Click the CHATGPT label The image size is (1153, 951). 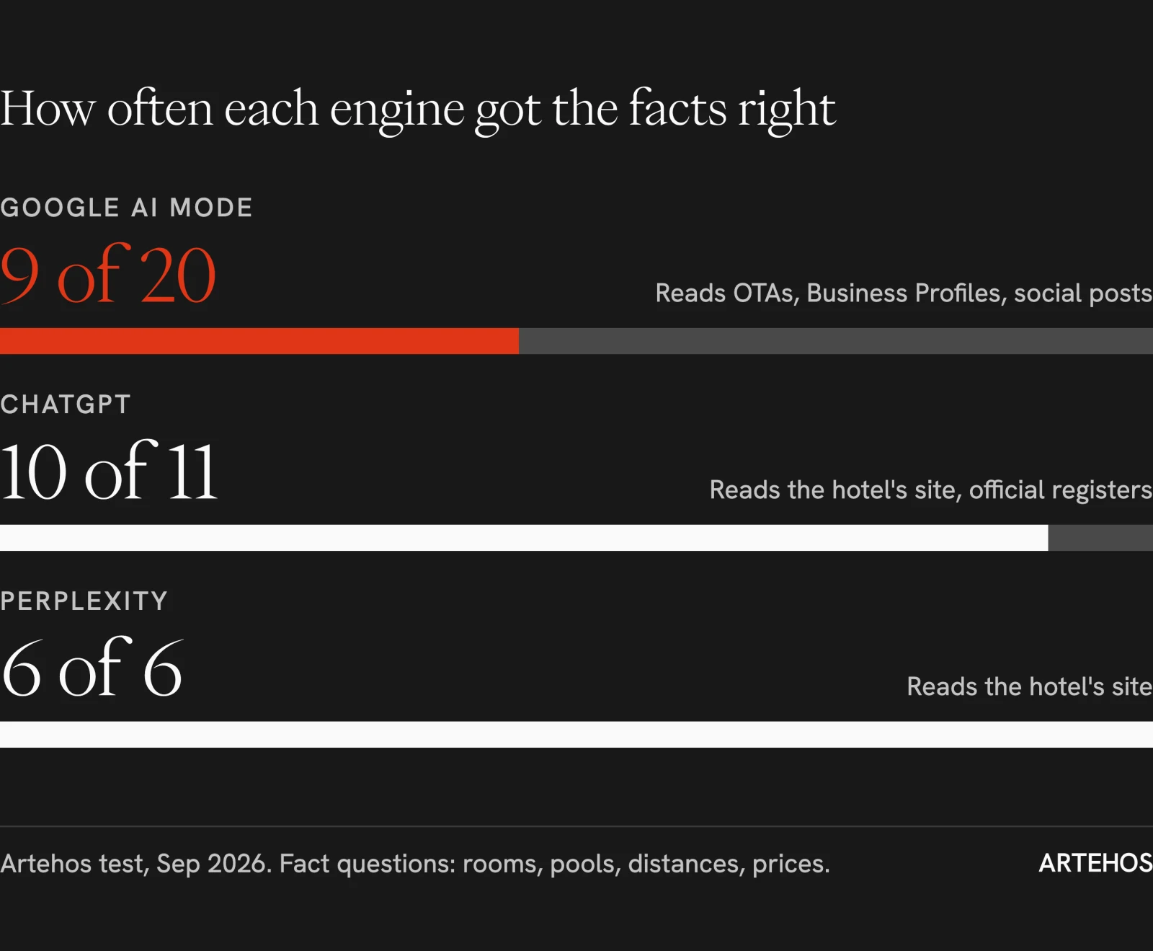(66, 404)
